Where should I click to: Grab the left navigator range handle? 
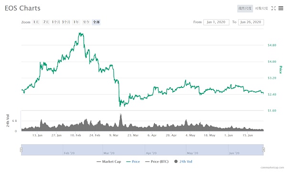coord(21,150)
